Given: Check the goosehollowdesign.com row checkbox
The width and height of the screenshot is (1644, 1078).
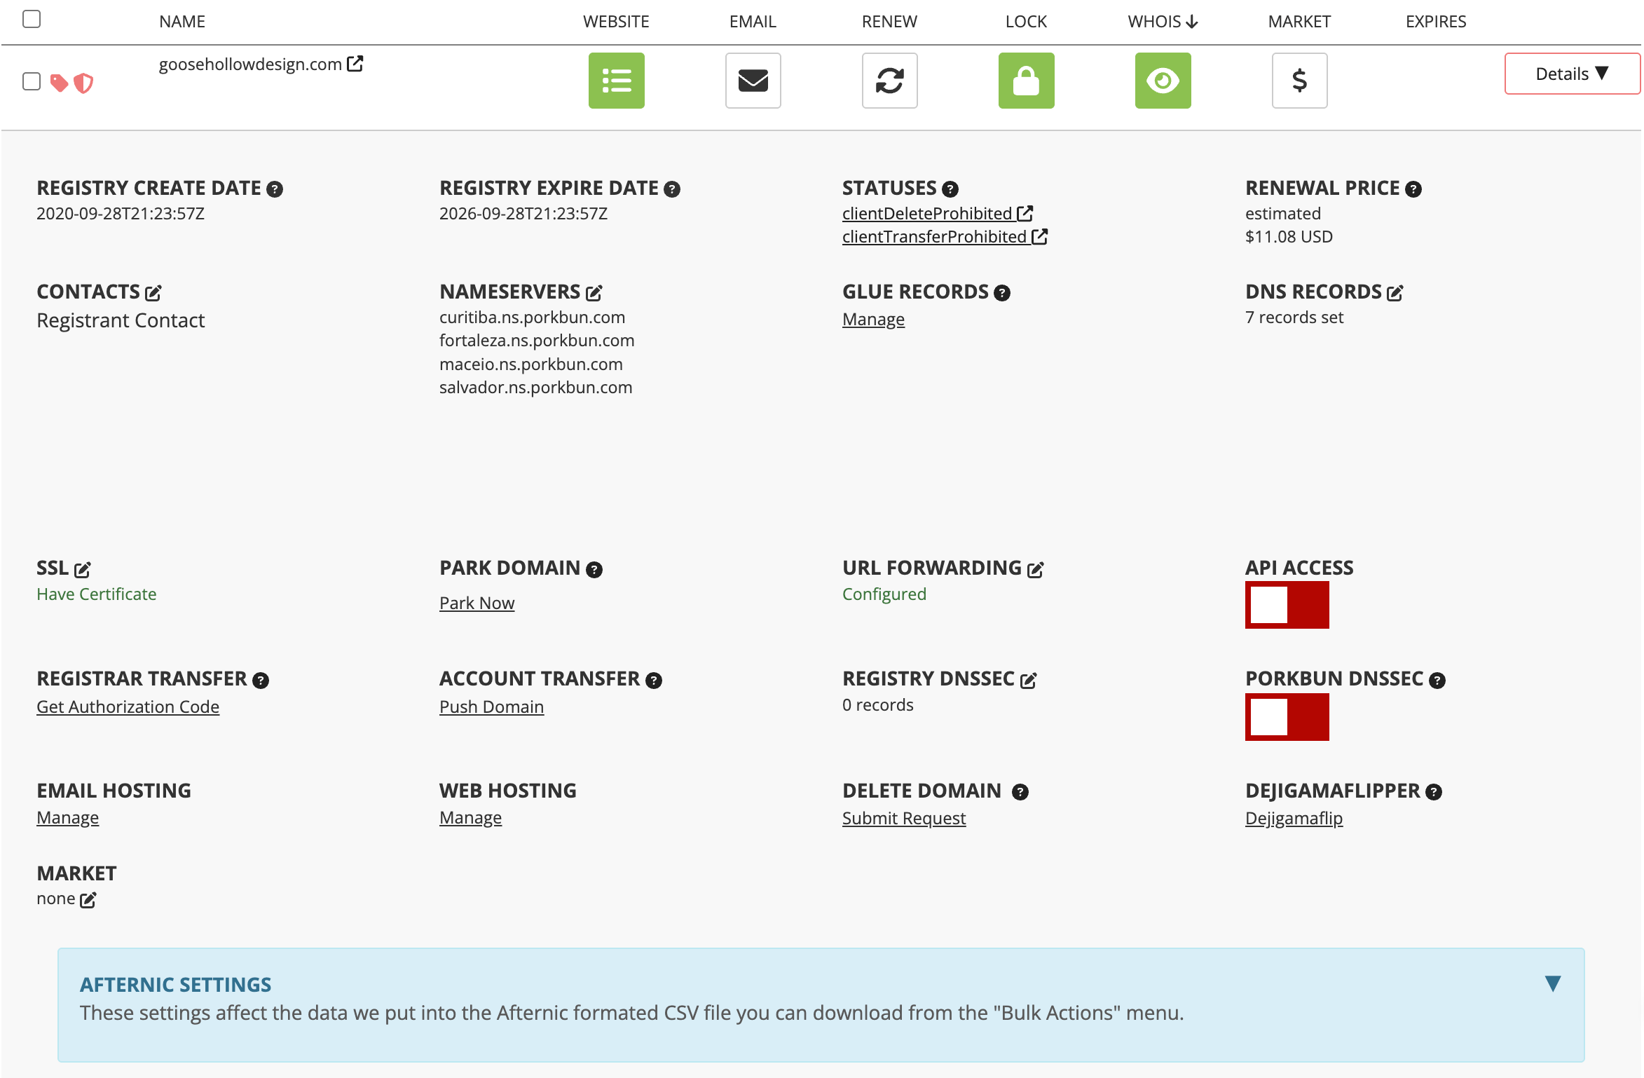Looking at the screenshot, I should (x=32, y=81).
